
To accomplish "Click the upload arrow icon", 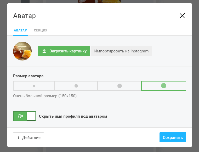I will 44,51.
